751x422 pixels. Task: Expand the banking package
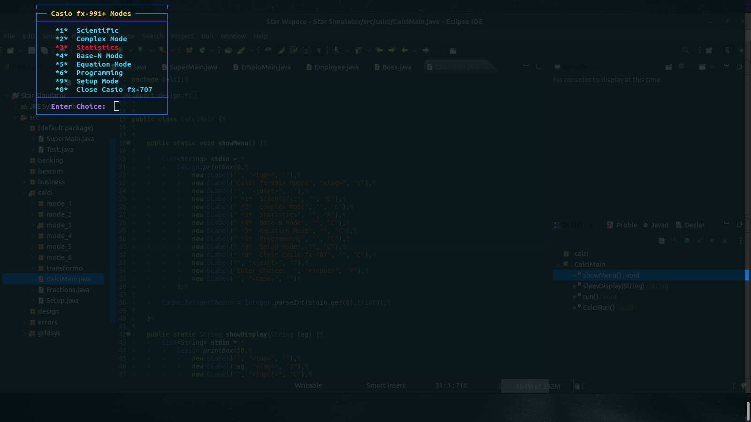tap(24, 160)
